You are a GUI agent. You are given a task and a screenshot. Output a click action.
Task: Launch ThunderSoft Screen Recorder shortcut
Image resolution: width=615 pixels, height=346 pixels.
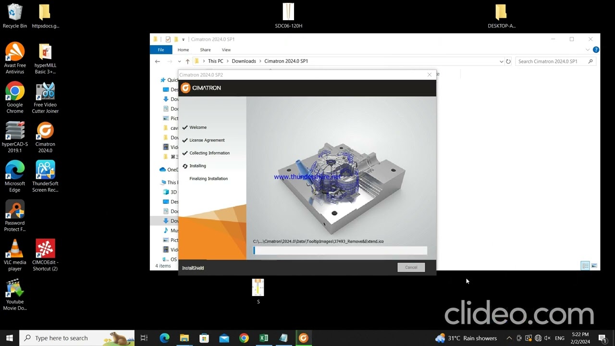[45, 176]
